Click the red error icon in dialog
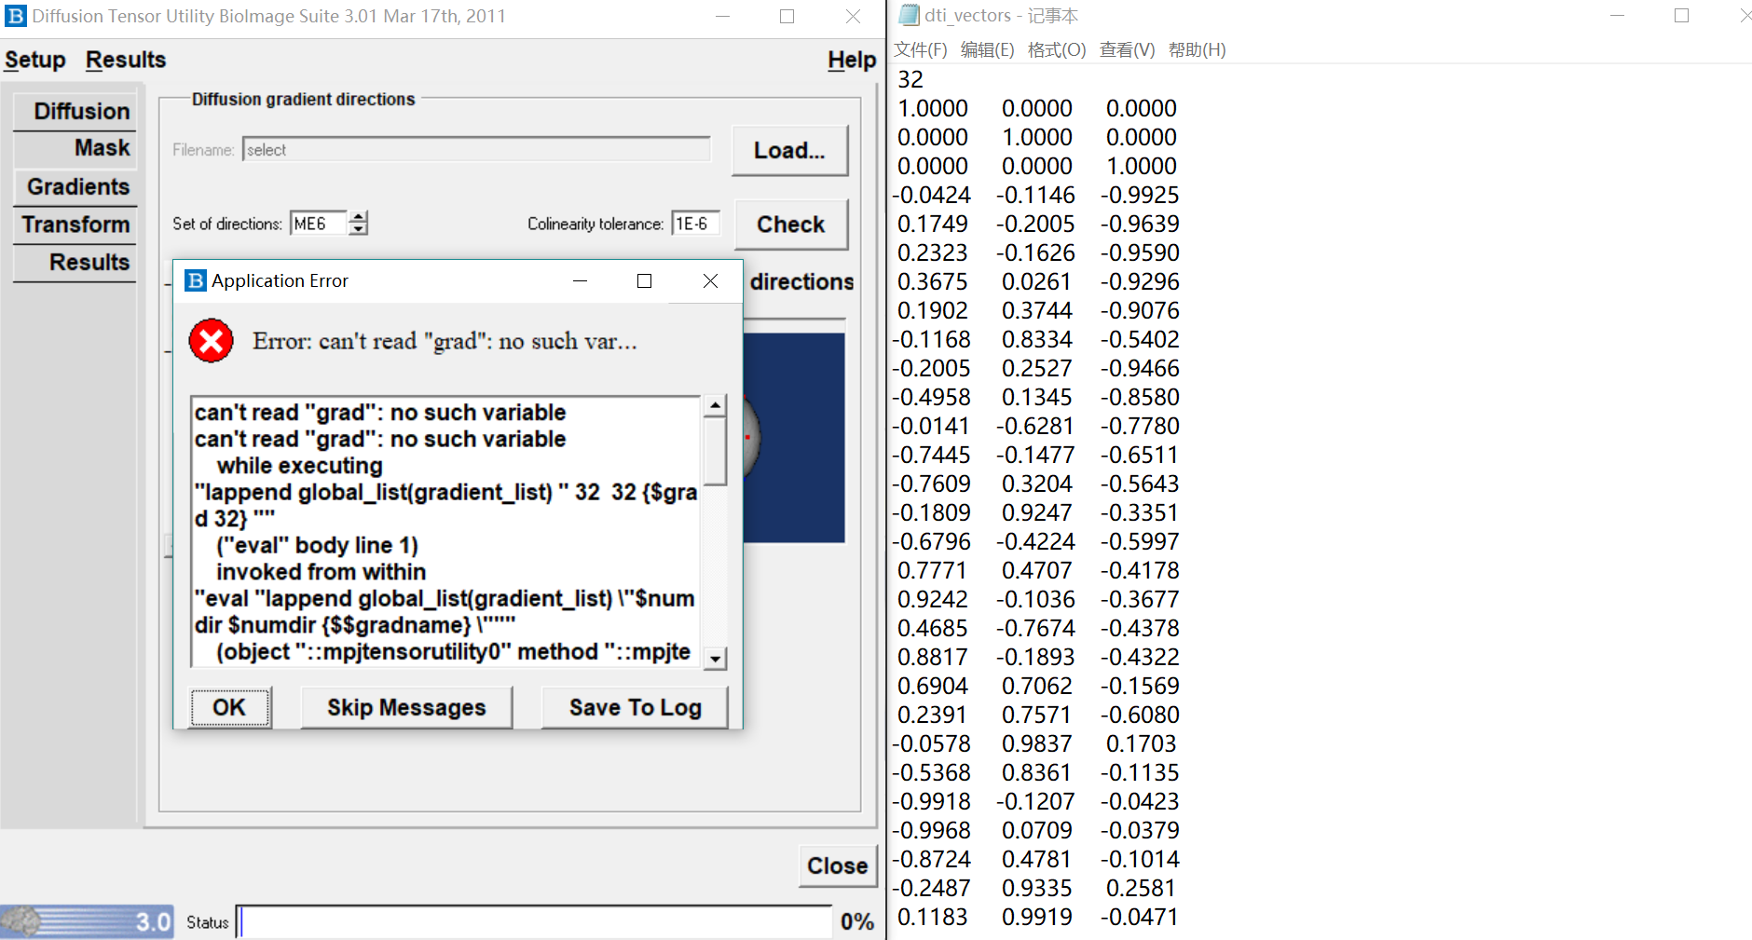The image size is (1752, 940). (x=211, y=341)
